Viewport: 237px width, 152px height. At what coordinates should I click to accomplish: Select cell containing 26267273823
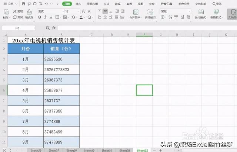[x=61, y=69]
